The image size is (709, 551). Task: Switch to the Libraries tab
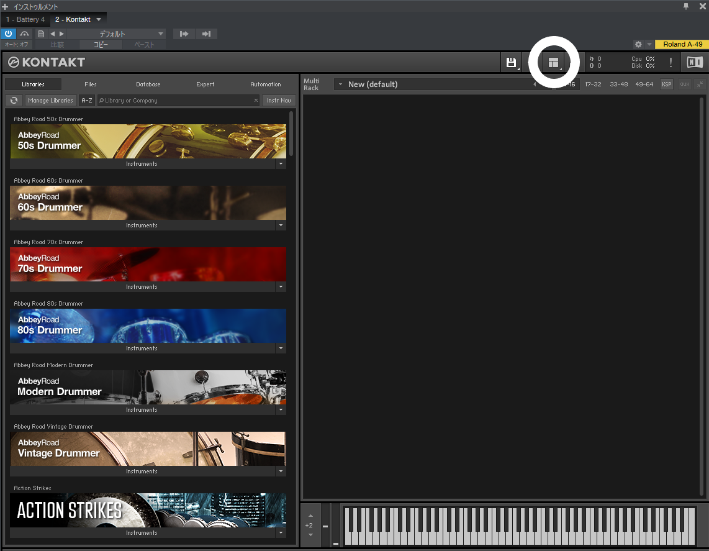pyautogui.click(x=33, y=84)
